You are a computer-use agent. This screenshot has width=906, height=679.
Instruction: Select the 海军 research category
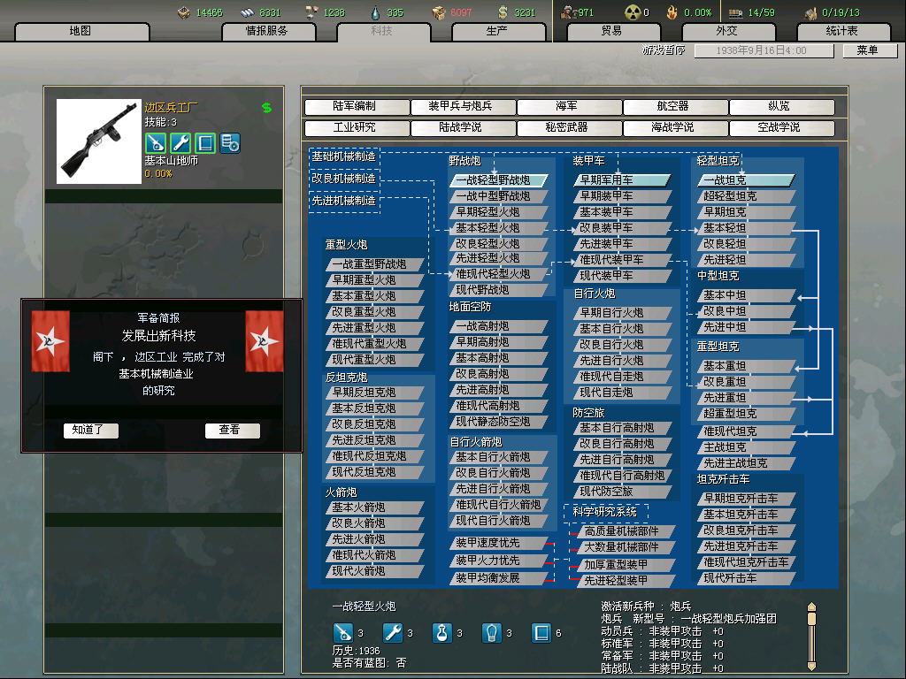pos(569,107)
